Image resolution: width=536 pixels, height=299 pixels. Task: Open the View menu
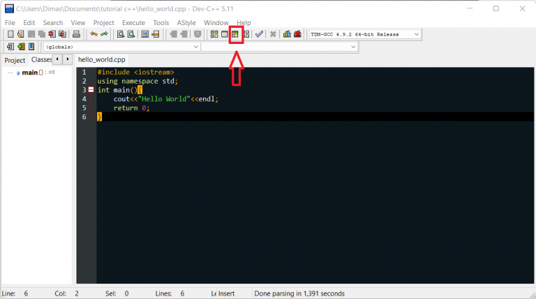[78, 22]
